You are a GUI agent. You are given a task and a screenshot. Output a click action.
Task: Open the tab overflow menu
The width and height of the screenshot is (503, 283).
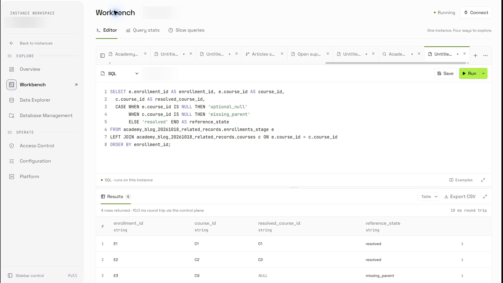(485, 56)
